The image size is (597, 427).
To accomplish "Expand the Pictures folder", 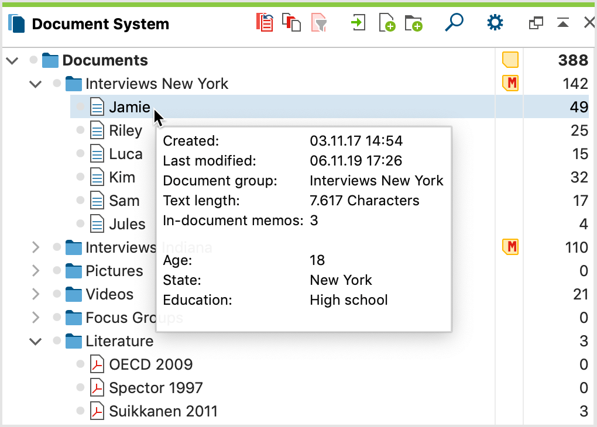I will 35,271.
